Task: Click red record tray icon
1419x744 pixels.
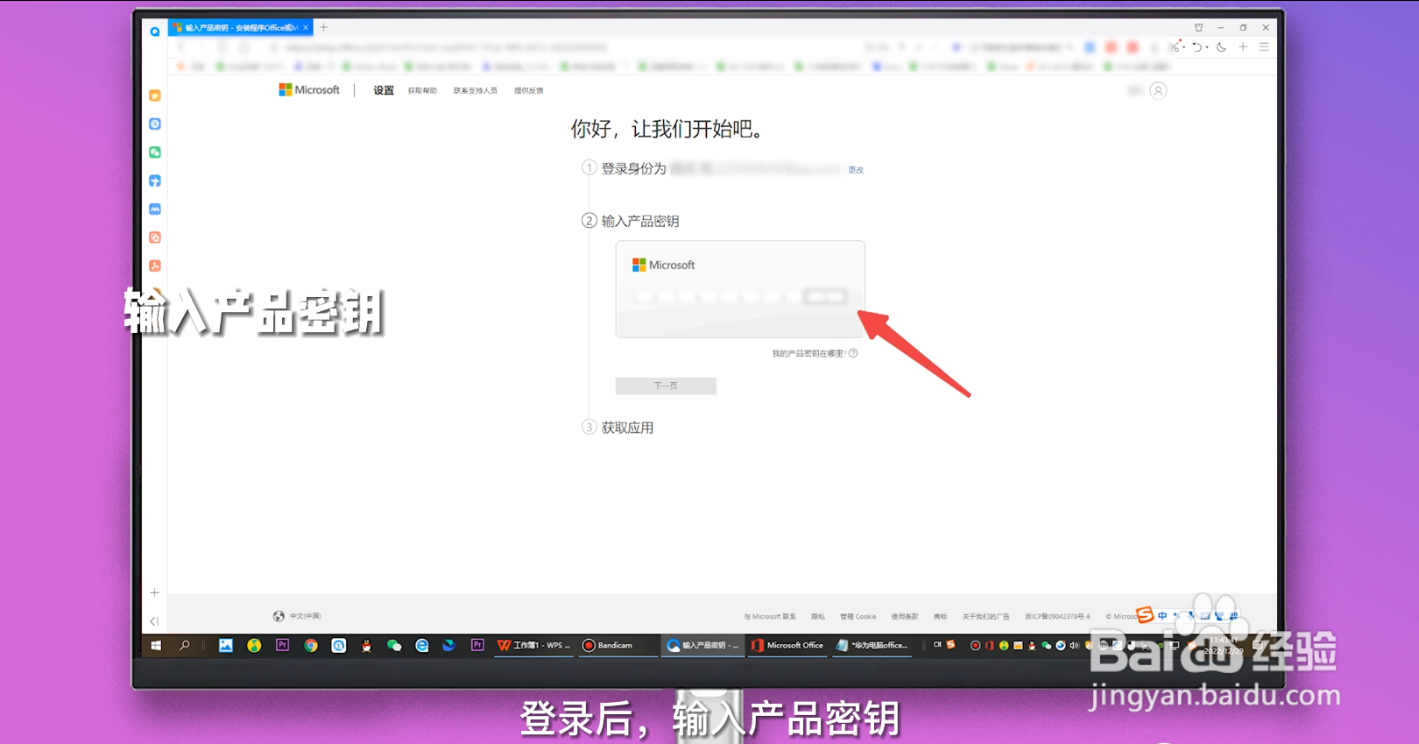Action: tap(975, 646)
